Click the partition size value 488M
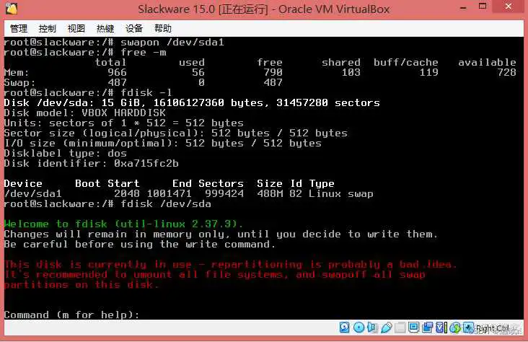This screenshot has height=342, width=528. (x=270, y=194)
